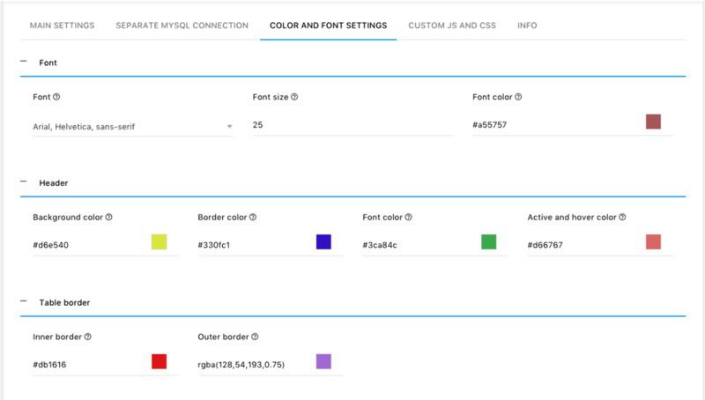Click the Font size input field
Viewport: 705px width, 400px height.
[352, 126]
